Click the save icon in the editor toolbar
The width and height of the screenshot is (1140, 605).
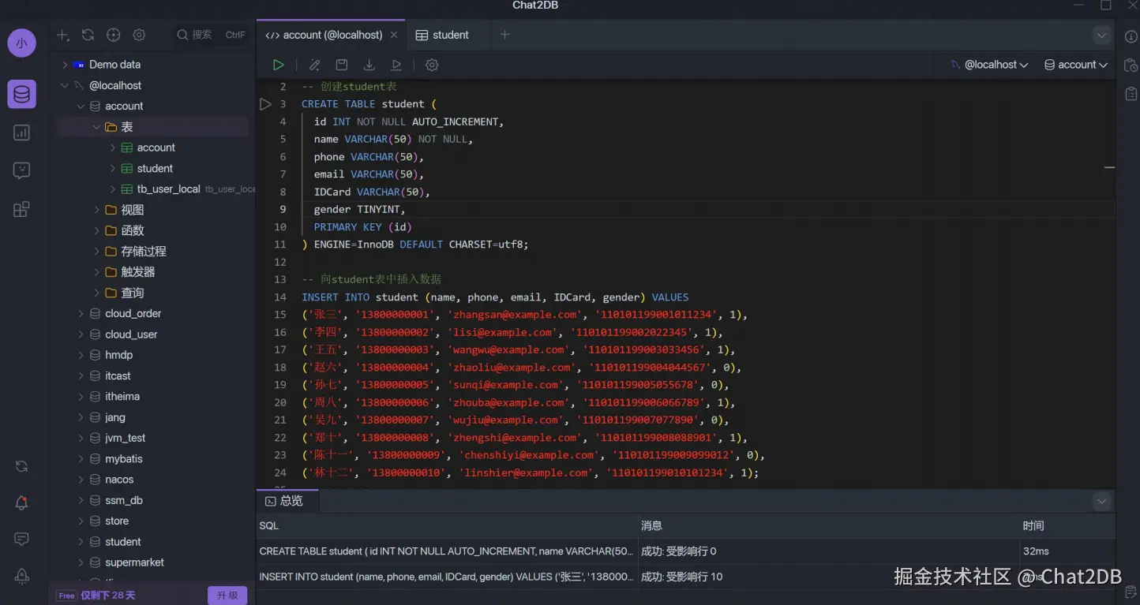pos(342,65)
